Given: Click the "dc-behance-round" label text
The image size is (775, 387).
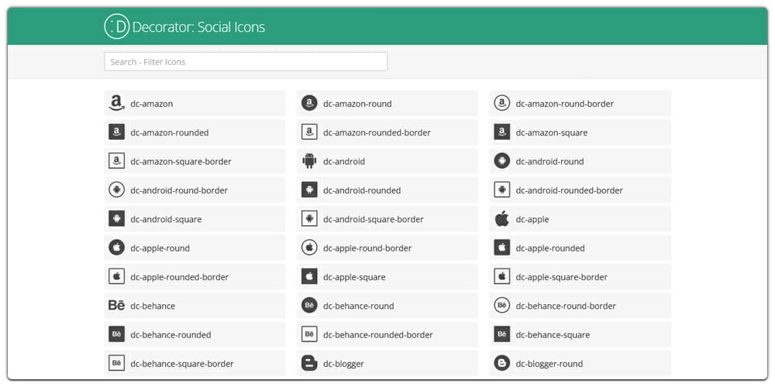Looking at the screenshot, I should [359, 306].
